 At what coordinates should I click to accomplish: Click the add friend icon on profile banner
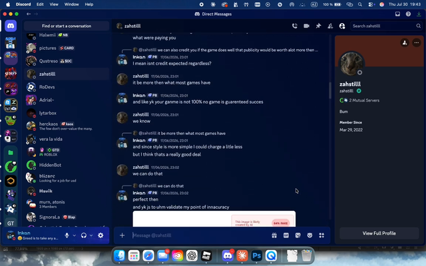(405, 43)
